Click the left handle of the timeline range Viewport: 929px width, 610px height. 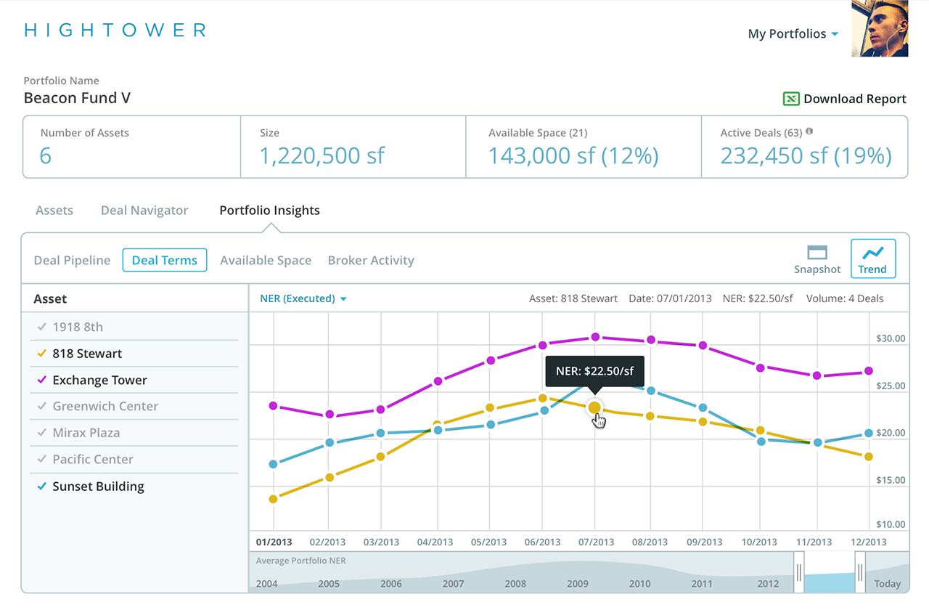pos(799,572)
